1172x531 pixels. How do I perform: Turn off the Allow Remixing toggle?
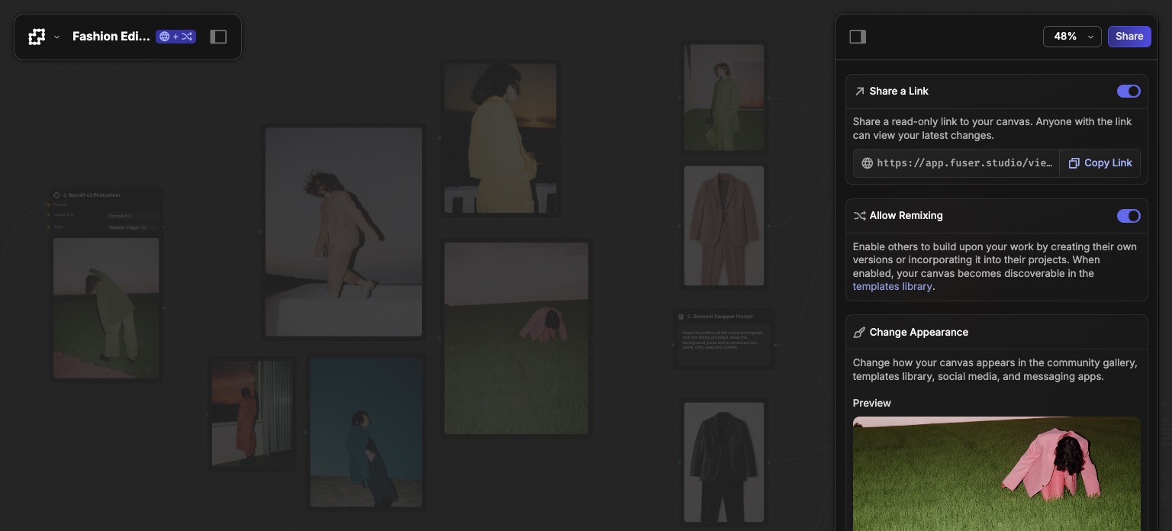tap(1128, 216)
